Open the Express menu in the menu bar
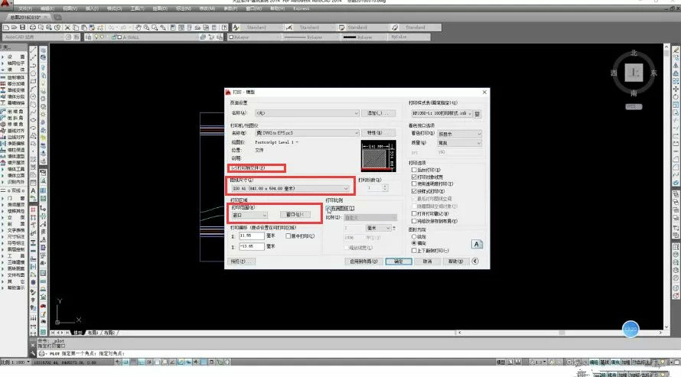 point(301,8)
